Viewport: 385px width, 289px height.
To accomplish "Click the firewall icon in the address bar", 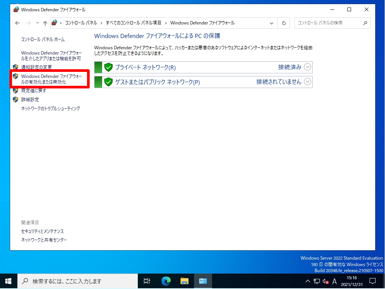I will click(55, 23).
